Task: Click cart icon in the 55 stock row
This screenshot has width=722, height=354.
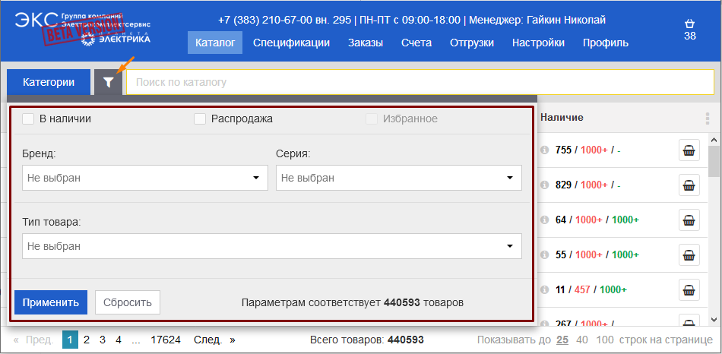Action: [x=689, y=255]
